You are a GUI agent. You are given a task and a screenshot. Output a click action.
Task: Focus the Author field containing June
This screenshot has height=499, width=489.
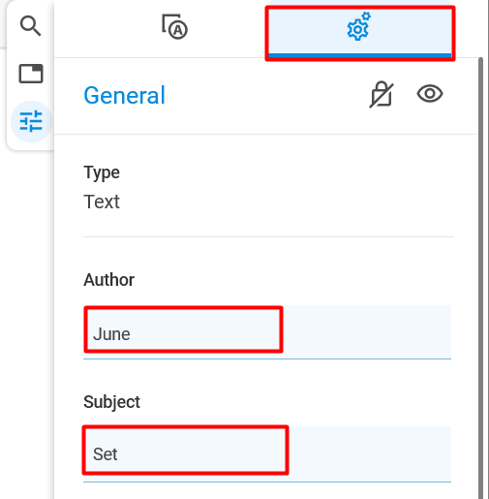(267, 331)
